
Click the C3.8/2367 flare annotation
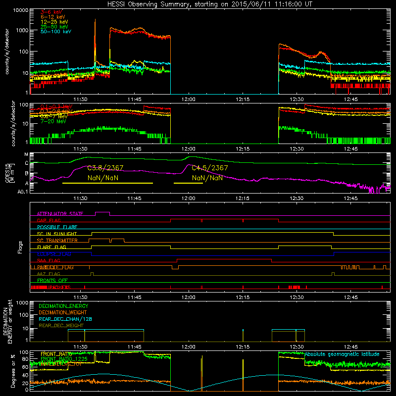click(105, 168)
